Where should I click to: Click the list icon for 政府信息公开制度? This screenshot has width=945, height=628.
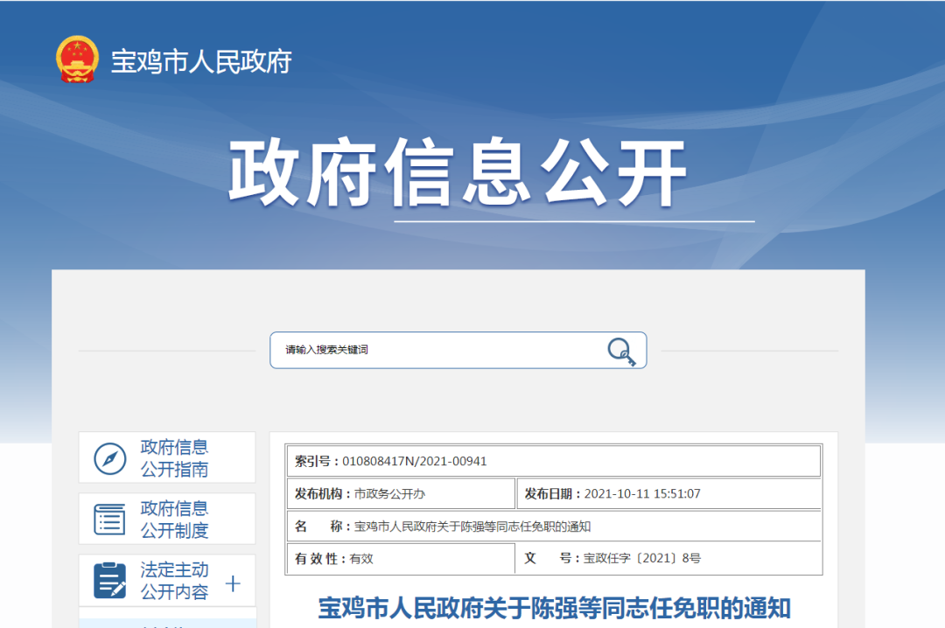coord(109,520)
